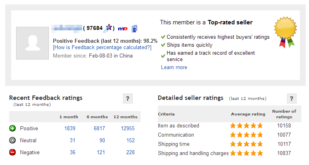View 152 neutral ratings for 12 months
The width and height of the screenshot is (309, 165).
[x=131, y=140]
